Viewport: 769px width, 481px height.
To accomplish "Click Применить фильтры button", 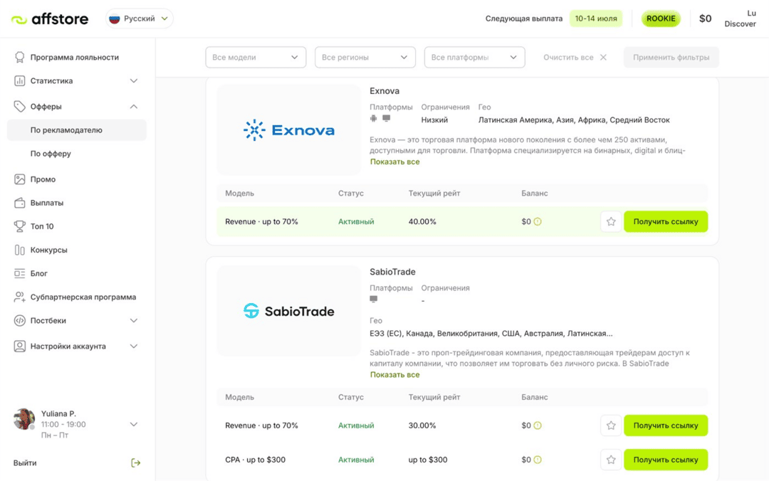I will click(x=671, y=58).
